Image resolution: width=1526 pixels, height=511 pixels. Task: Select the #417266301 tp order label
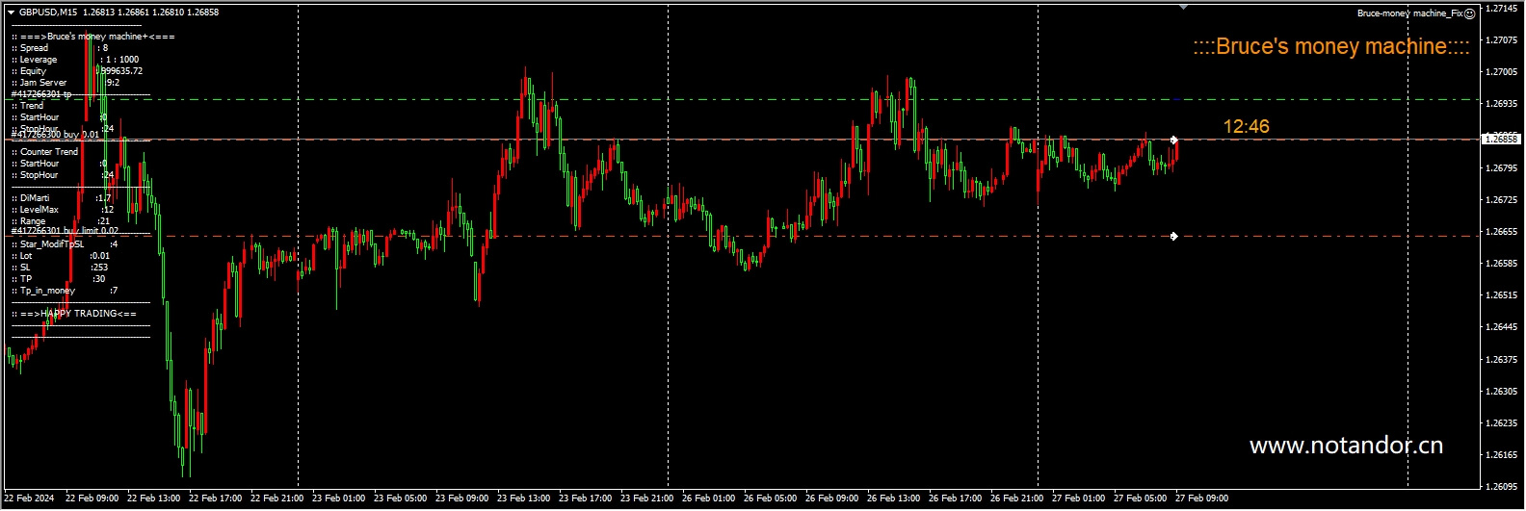tap(41, 94)
